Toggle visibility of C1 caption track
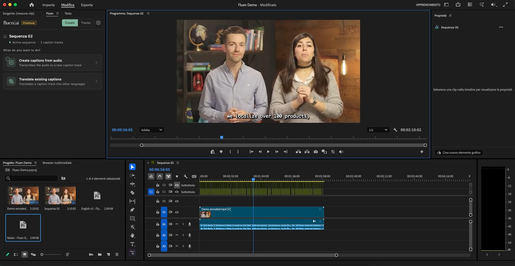This screenshot has width=515, height=266. (x=177, y=192)
